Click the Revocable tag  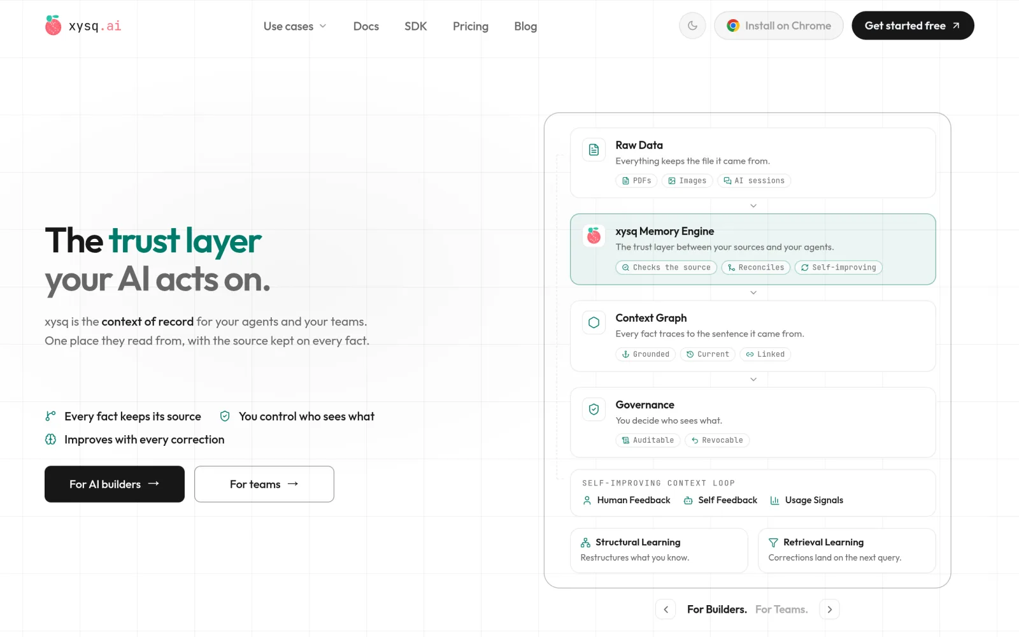click(717, 440)
